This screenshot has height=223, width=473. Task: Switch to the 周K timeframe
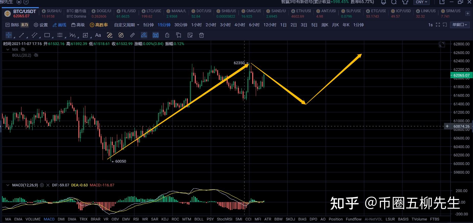(x=325, y=25)
